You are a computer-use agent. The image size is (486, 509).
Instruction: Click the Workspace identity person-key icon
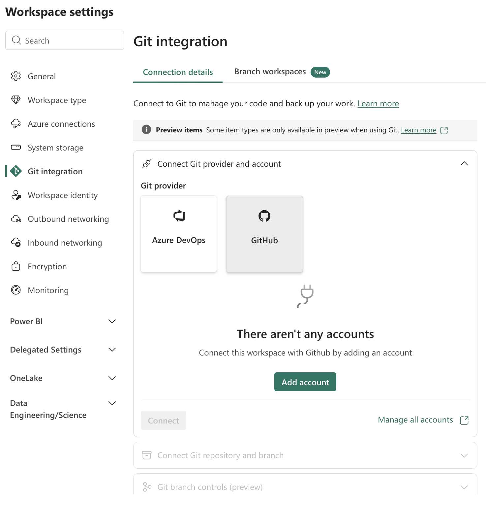[16, 195]
